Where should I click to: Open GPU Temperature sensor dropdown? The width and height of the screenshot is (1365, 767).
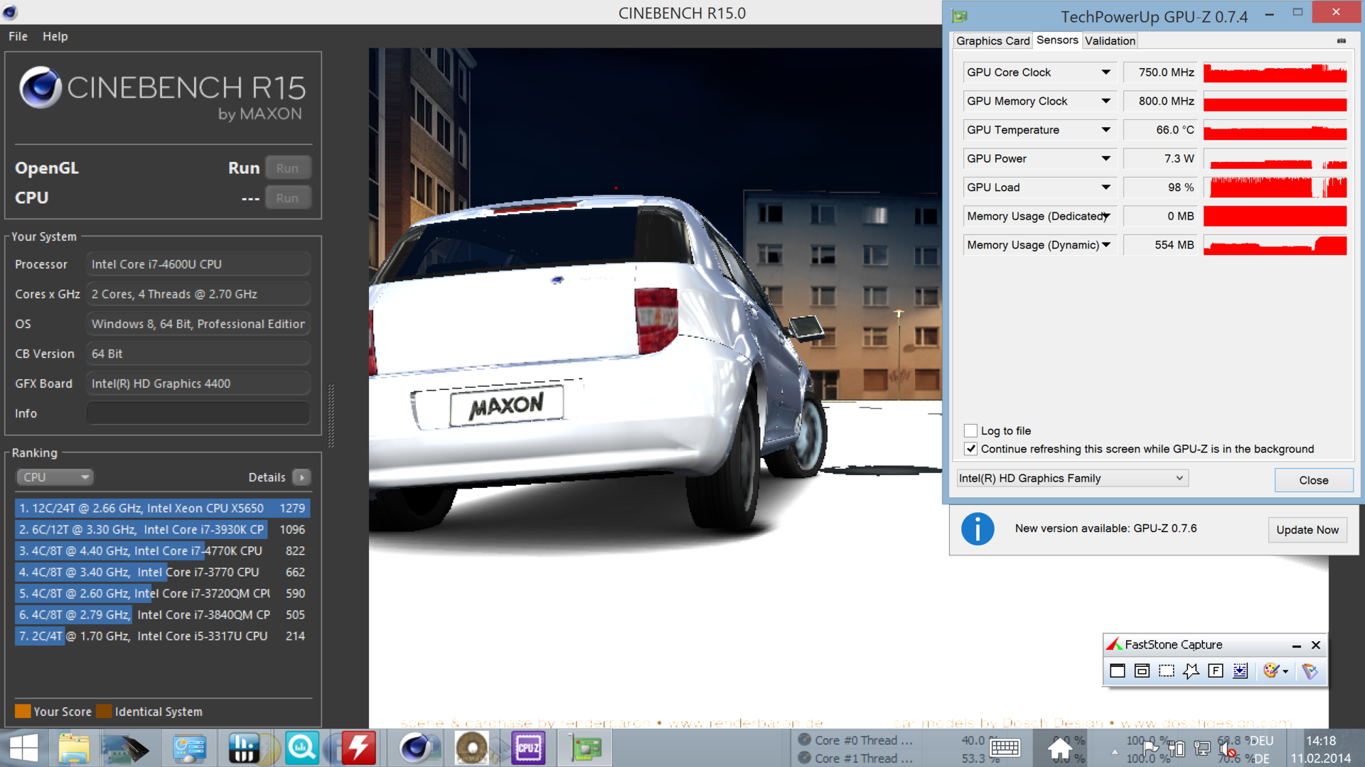click(x=1106, y=130)
